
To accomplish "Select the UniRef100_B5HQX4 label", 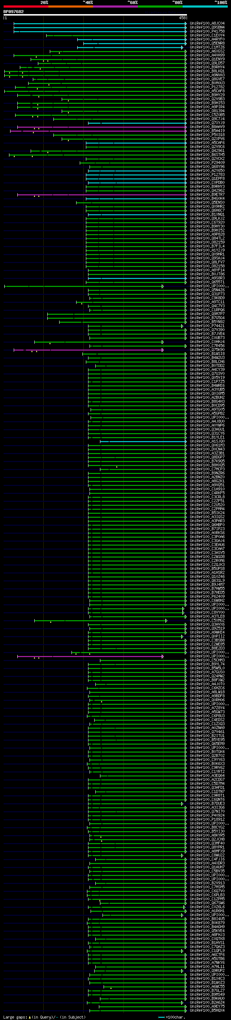I will [207, 1011].
